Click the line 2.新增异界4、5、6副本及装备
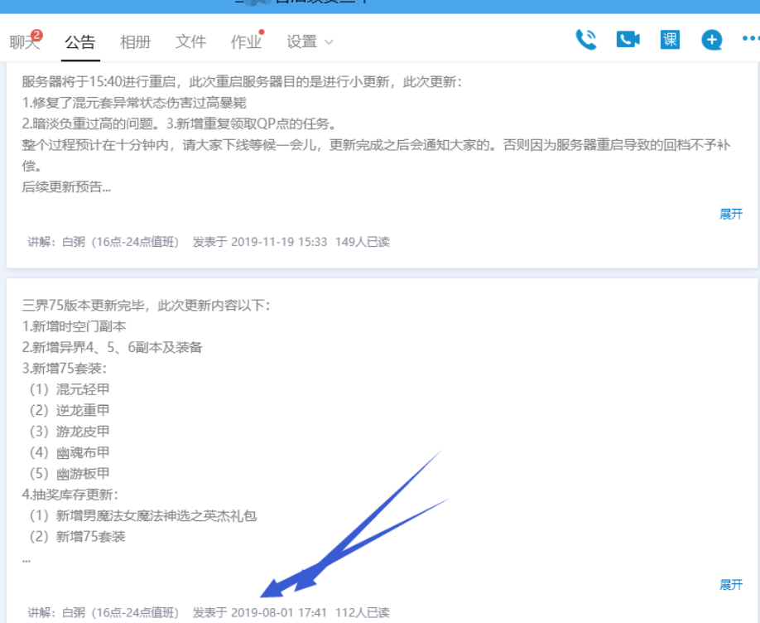This screenshot has width=760, height=623. 112,347
